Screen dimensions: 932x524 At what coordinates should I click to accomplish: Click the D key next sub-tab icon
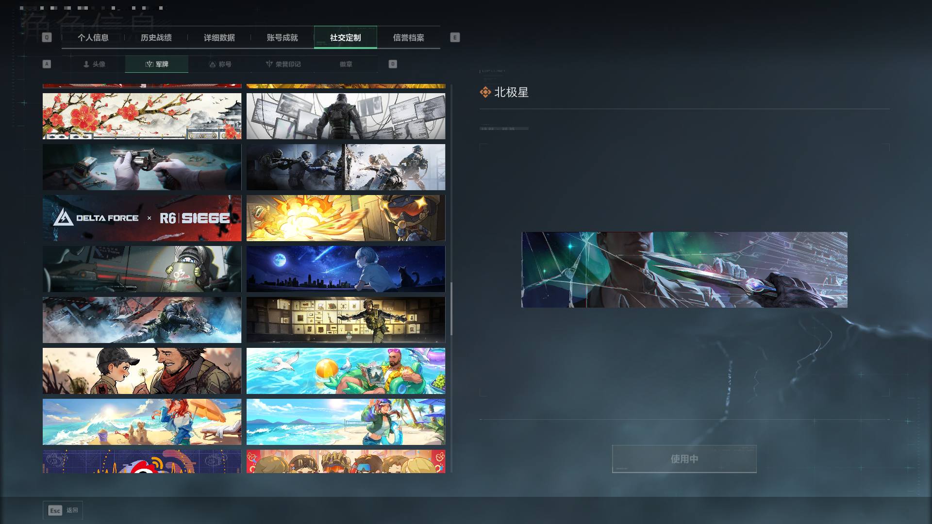(393, 64)
